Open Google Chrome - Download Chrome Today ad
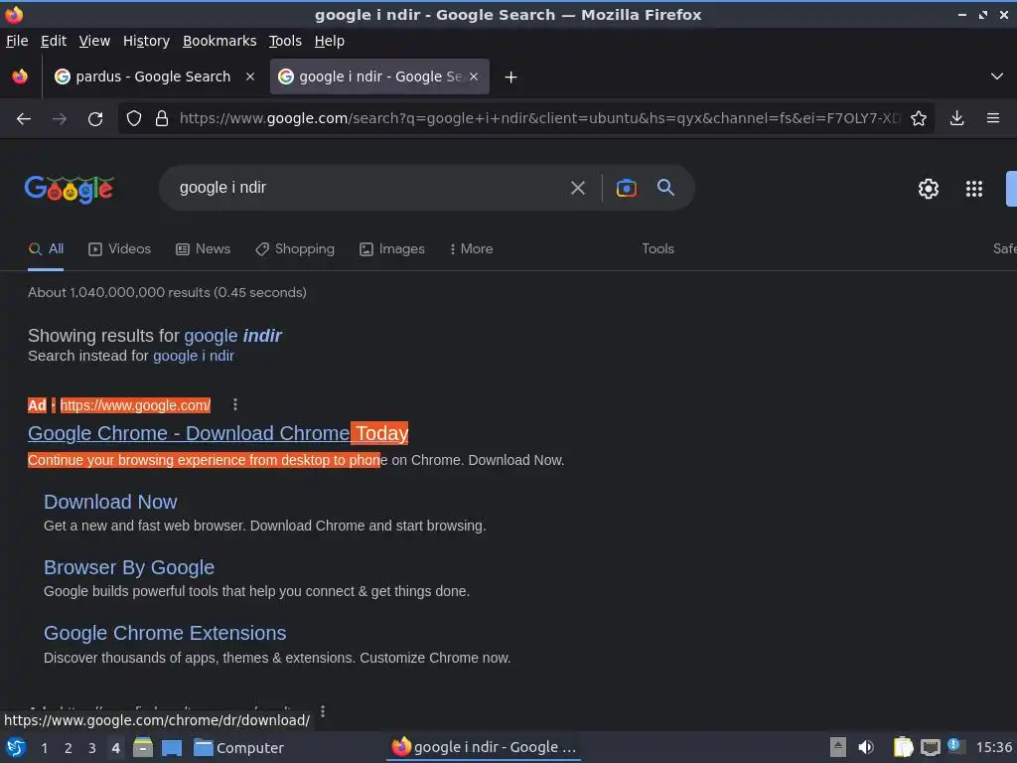The image size is (1017, 763). tap(218, 433)
